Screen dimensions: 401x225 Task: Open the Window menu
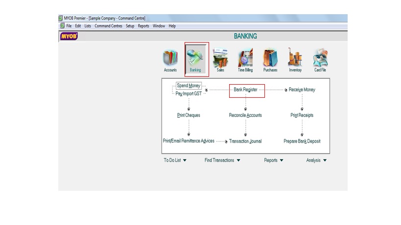pos(159,26)
